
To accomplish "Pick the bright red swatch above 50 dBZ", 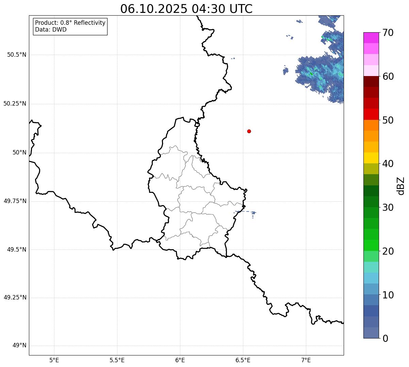I will point(371,114).
